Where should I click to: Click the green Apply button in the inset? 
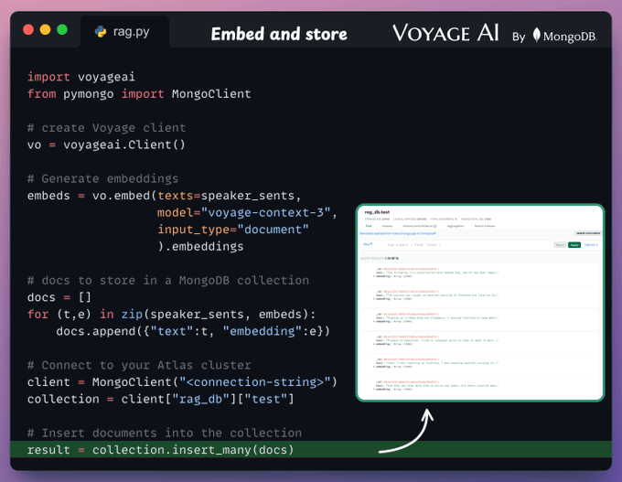pyautogui.click(x=574, y=245)
